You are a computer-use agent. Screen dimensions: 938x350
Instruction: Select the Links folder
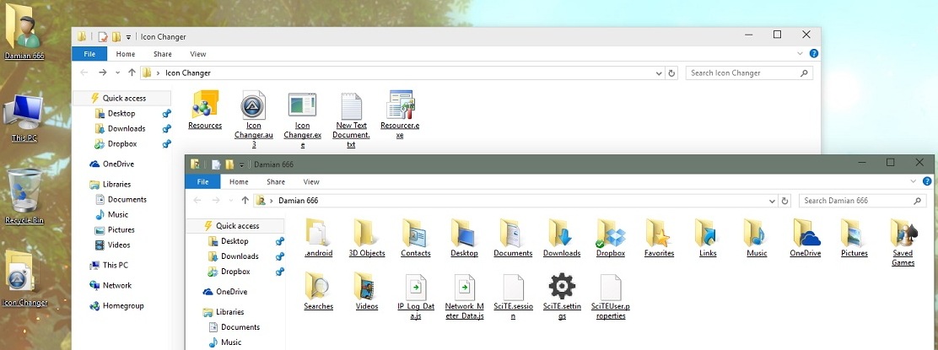click(708, 238)
